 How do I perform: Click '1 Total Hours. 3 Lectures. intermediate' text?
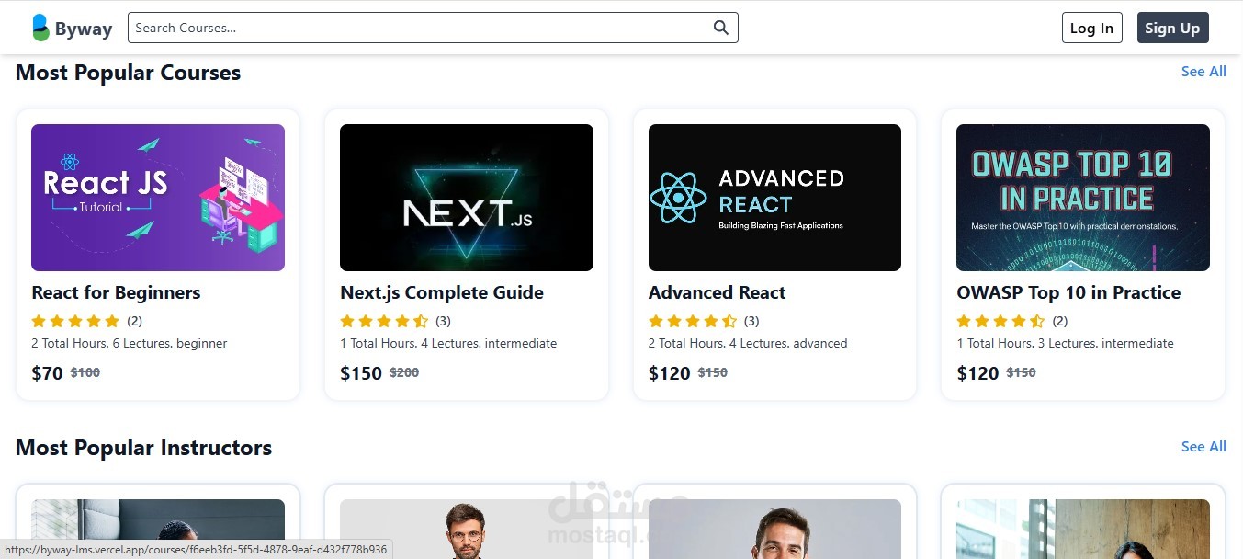click(1065, 343)
